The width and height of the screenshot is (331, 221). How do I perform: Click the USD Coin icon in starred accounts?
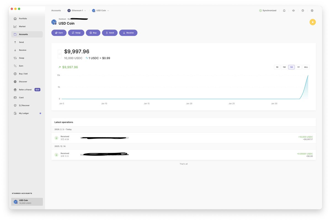[x=16, y=202]
